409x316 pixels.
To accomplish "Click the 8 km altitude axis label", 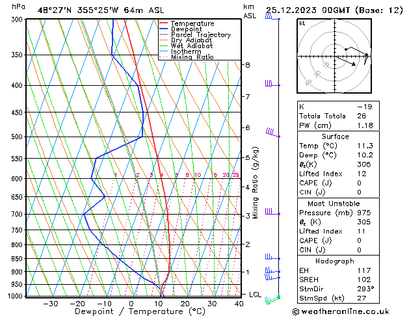I will 248,64.
